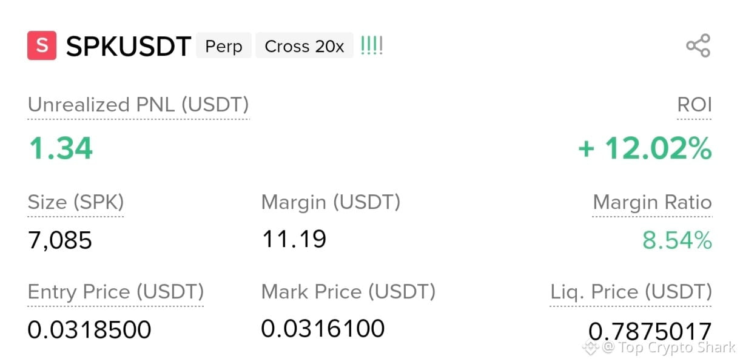
Task: Select the Perp contract tag
Action: tap(224, 46)
